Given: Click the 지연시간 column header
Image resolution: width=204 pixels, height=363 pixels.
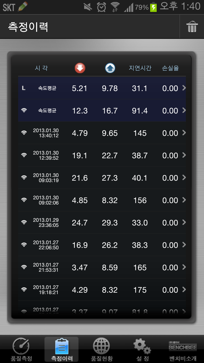Looking at the screenshot, I should coord(140,68).
